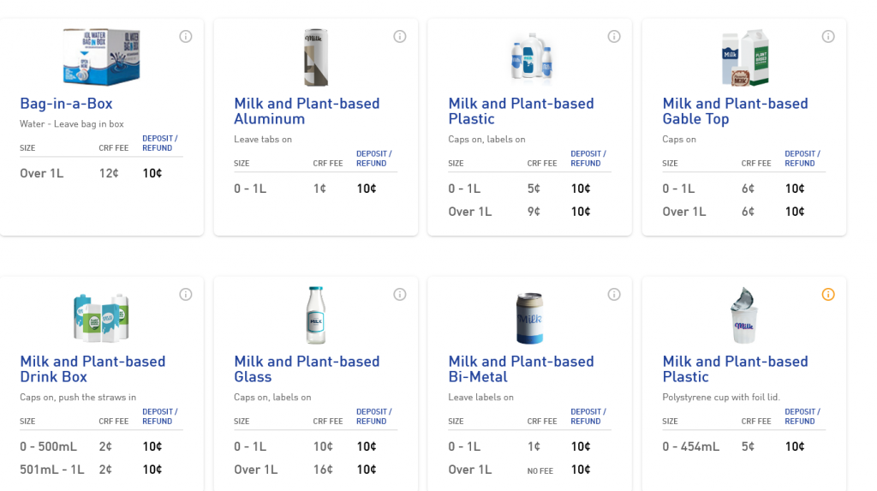Click the water bag-in-box product image
The height and width of the screenshot is (491, 877).
(x=101, y=57)
